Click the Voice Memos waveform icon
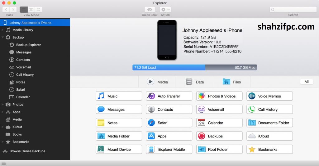Viewport: 319px width, 166px height. click(x=252, y=96)
